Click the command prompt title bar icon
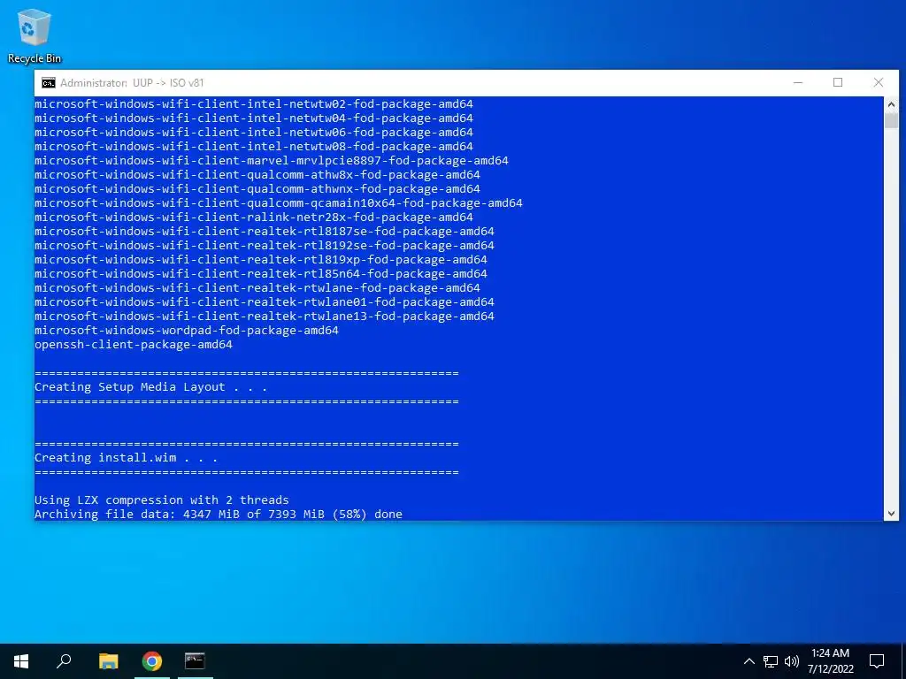Image resolution: width=906 pixels, height=679 pixels. pos(49,82)
